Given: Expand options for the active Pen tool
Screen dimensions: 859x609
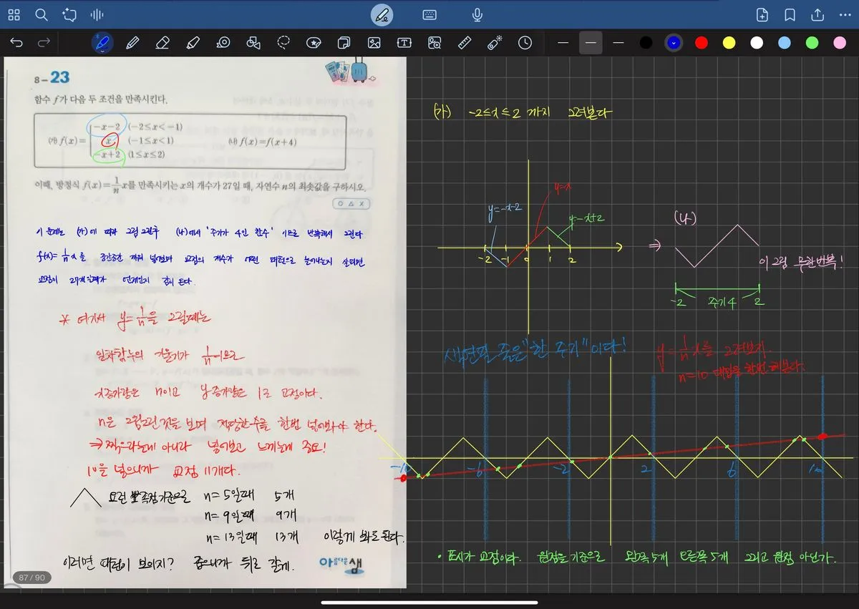Looking at the screenshot, I should pyautogui.click(x=102, y=43).
